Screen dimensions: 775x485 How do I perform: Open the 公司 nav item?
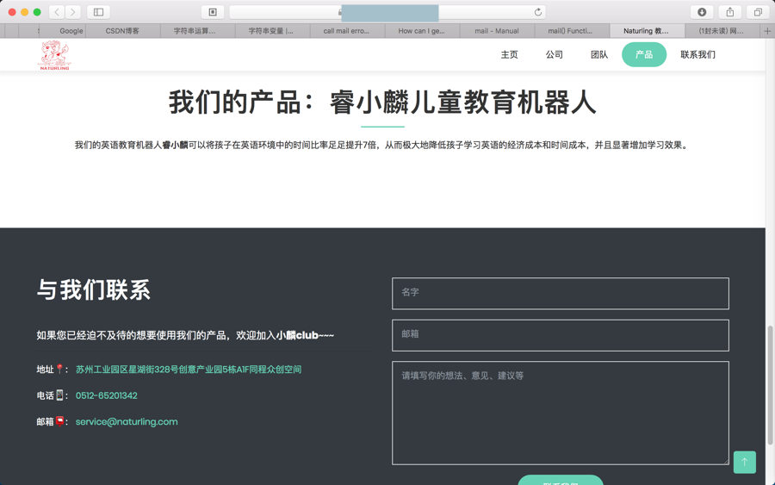(554, 54)
